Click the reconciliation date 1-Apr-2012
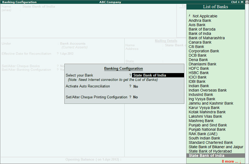249x164 pixels. (67, 54)
